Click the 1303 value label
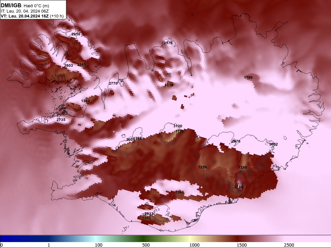The image size is (331, 248). coord(146,218)
